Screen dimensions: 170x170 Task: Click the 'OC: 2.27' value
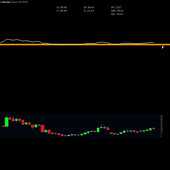tap(116, 7)
